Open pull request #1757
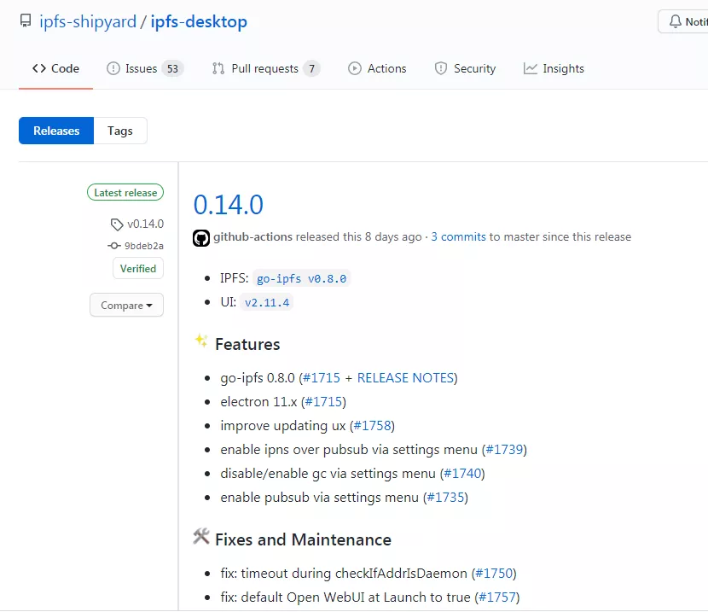This screenshot has width=708, height=612. tap(497, 597)
